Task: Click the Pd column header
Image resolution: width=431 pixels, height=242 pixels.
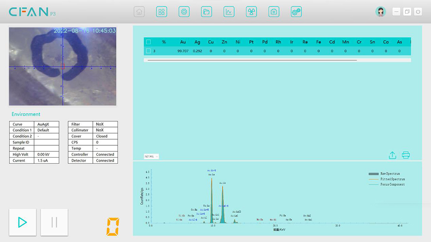Action: coord(265,42)
